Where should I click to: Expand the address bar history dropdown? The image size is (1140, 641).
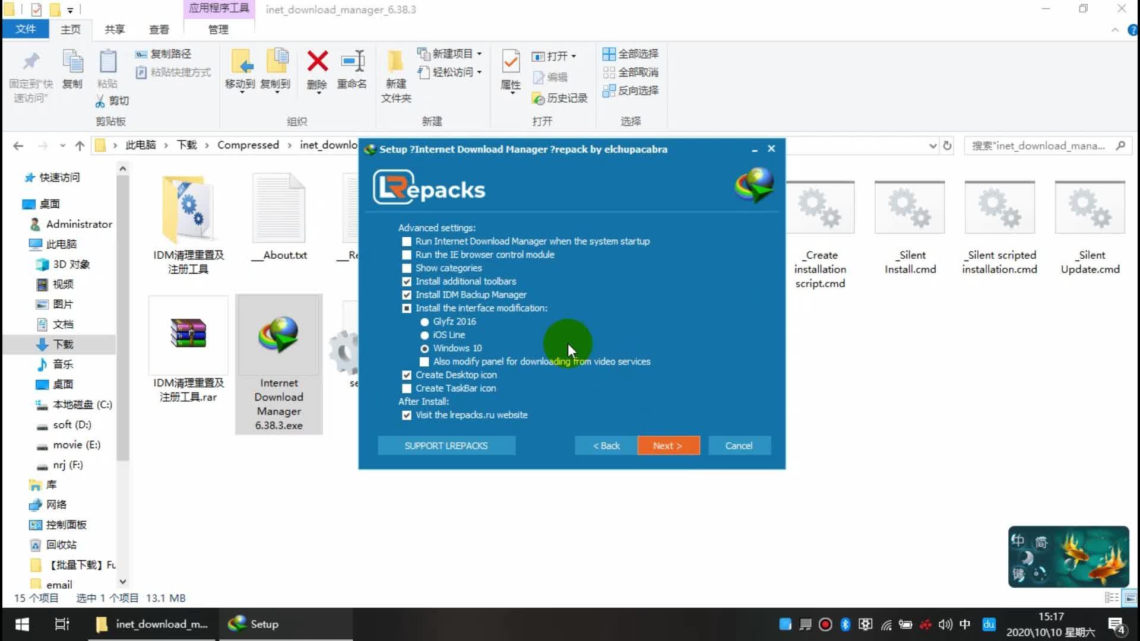(932, 146)
